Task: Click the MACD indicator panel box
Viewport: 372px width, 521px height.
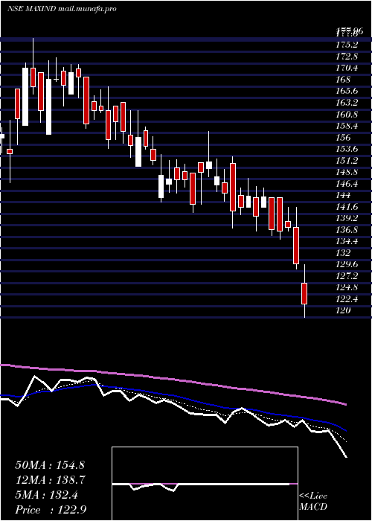Action: pos(205,484)
